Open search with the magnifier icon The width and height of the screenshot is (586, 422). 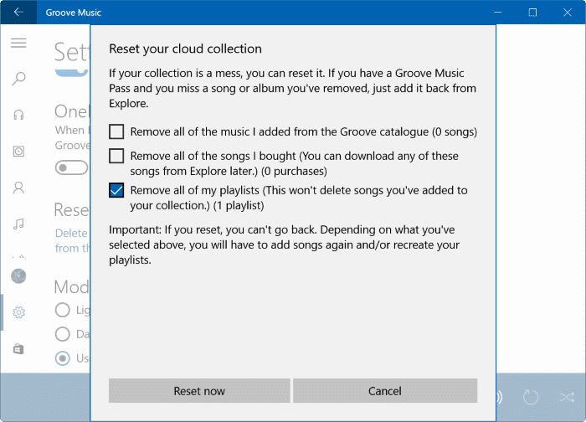[18, 79]
